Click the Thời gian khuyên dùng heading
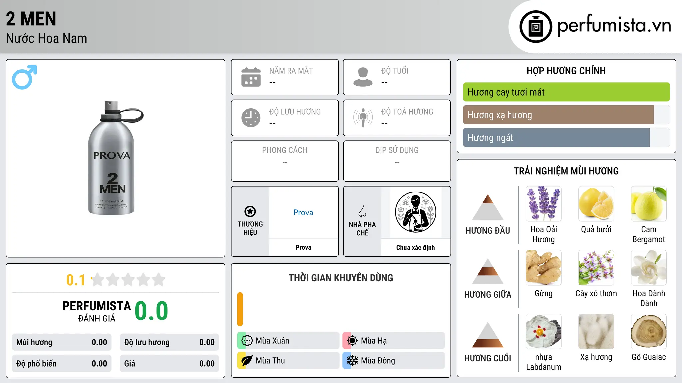 tap(341, 278)
